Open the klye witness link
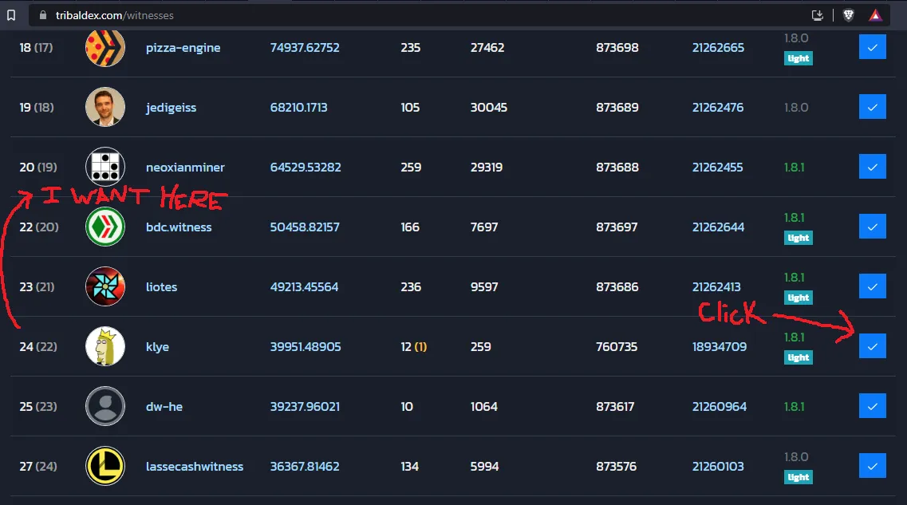The image size is (907, 505). [157, 347]
